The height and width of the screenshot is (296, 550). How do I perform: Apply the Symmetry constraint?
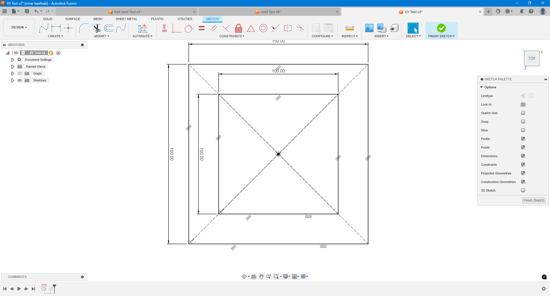point(288,28)
